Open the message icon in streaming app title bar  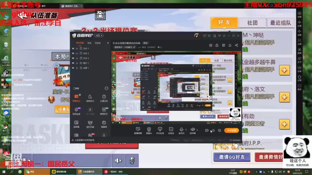209,36
